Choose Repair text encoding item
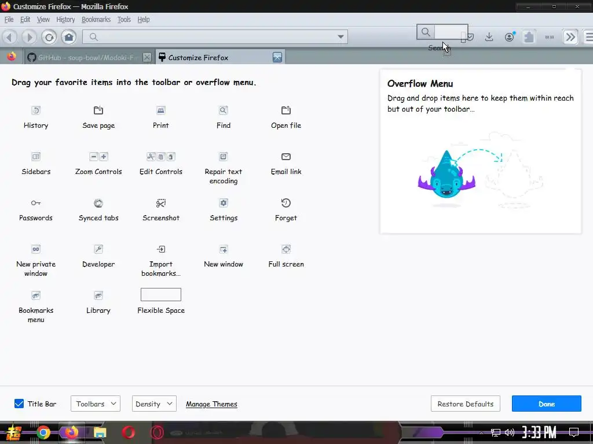Viewport: 593px width, 444px height. pos(223,168)
